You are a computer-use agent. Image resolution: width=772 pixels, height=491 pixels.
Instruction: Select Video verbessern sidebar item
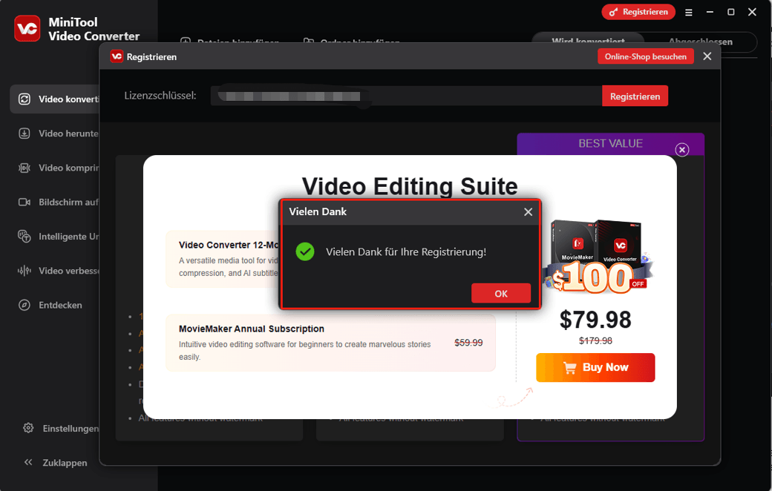tap(55, 271)
